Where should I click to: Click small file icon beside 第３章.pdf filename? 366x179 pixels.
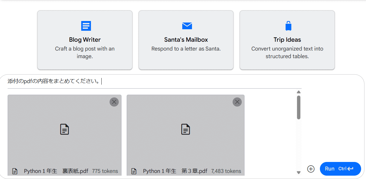pyautogui.click(x=134, y=171)
